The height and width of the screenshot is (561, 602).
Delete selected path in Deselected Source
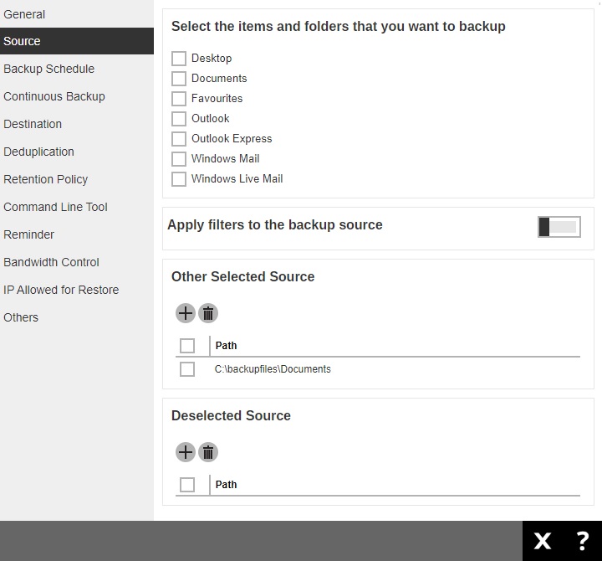208,452
